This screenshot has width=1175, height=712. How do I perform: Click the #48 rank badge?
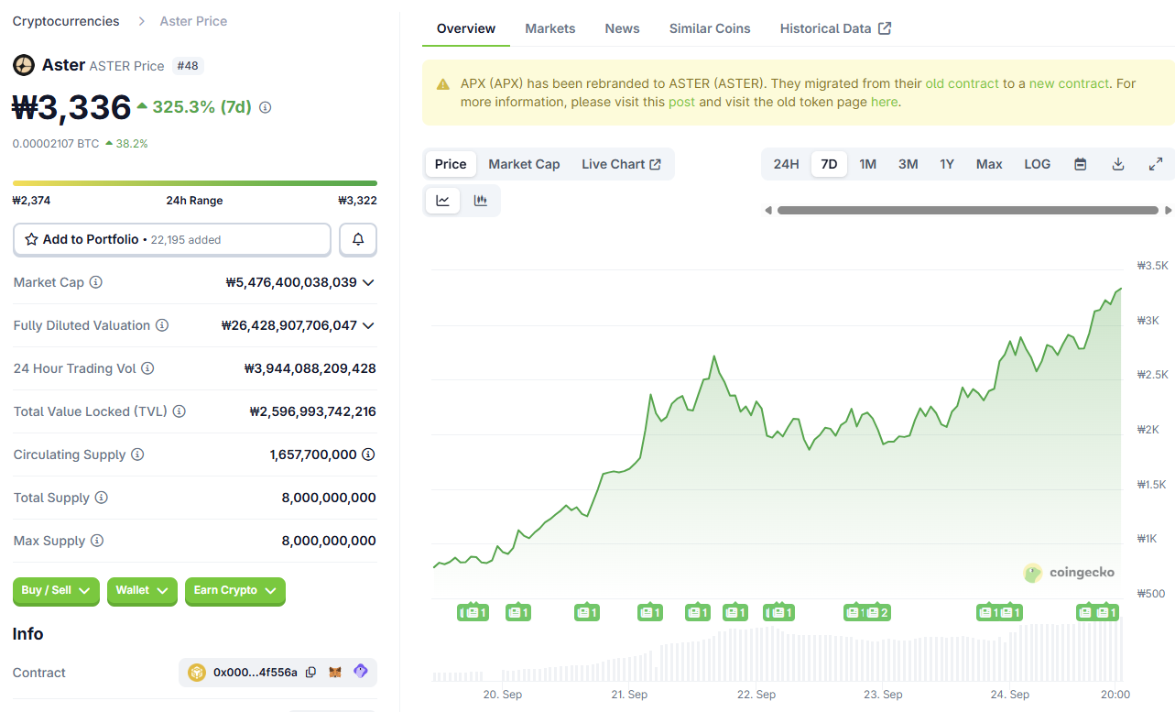[x=188, y=66]
